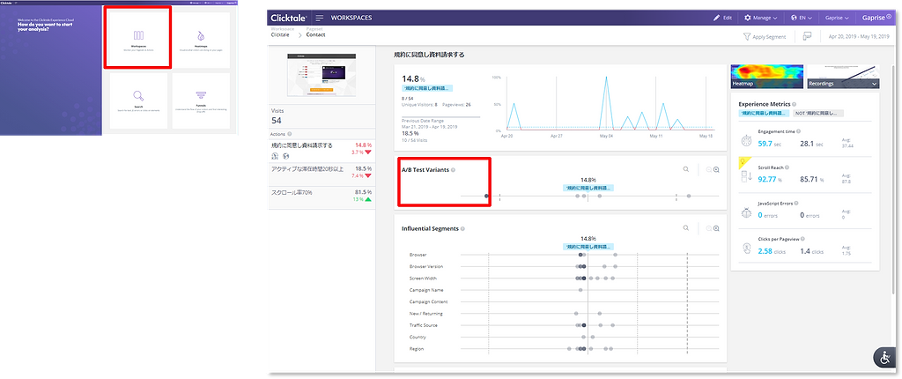Image resolution: width=902 pixels, height=379 pixels.
Task: Click the 92.77% scroll reach value
Action: coord(770,180)
